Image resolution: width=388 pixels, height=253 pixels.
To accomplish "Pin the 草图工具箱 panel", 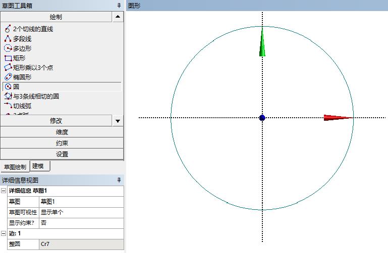I will [x=119, y=6].
